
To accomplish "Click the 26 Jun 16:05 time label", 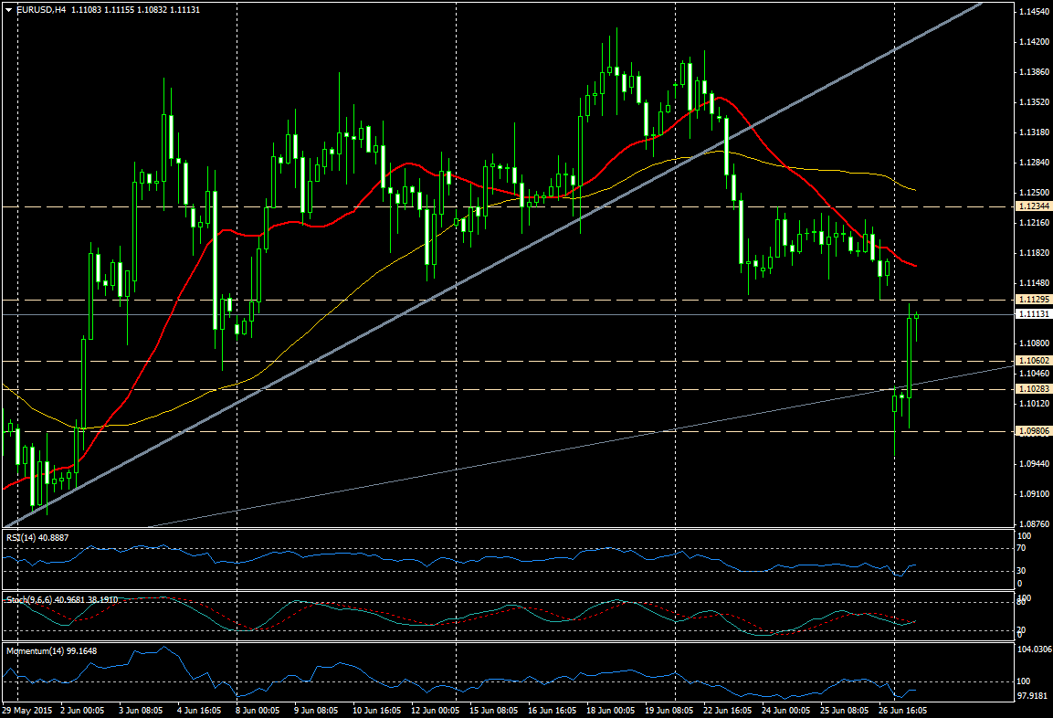I will [x=904, y=710].
